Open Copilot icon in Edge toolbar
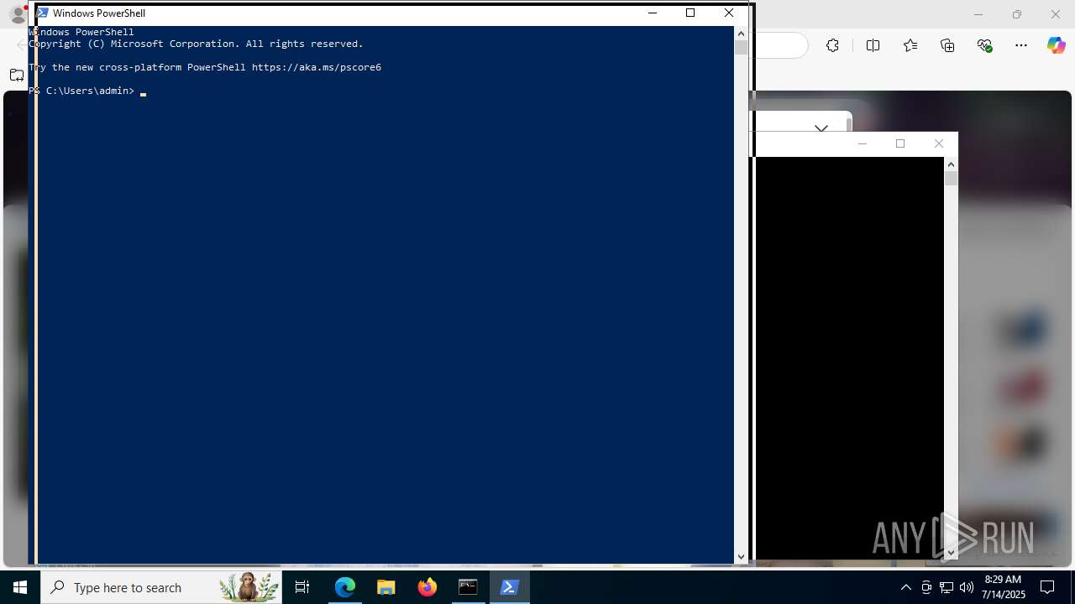Screen dimensions: 1075x604 click(1056, 45)
